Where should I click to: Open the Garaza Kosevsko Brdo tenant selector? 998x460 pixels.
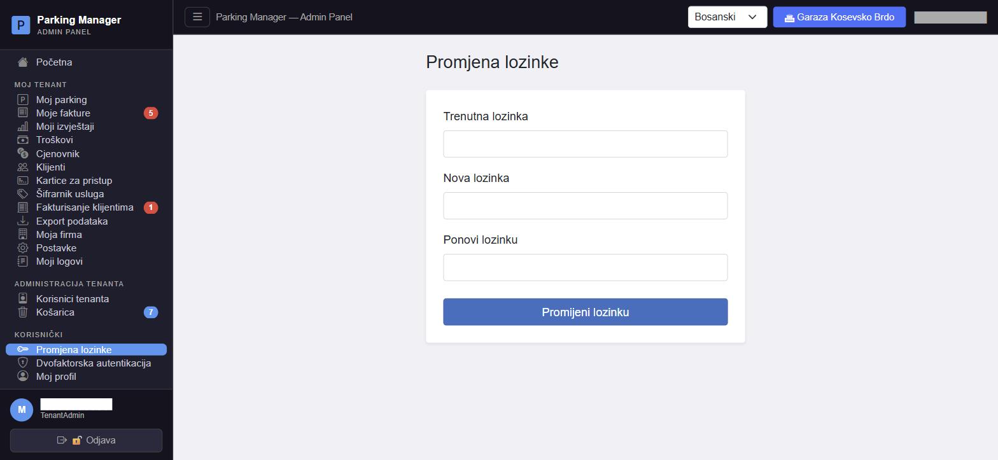click(x=839, y=17)
